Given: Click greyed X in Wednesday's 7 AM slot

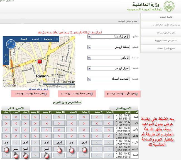Looking at the screenshot, I should (x=97, y=143).
